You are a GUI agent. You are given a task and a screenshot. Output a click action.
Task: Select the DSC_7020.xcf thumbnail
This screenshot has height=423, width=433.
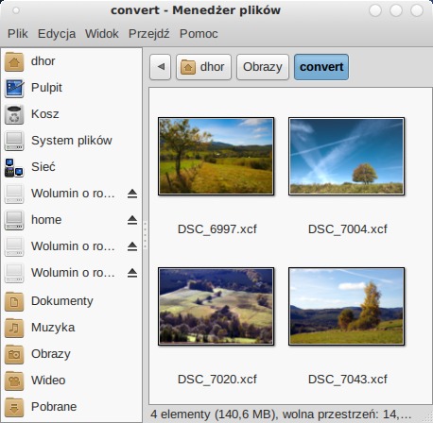216,306
